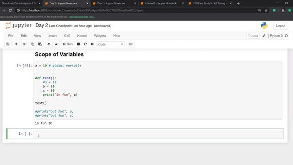Interrupt the kernel with stop icon

78,44
